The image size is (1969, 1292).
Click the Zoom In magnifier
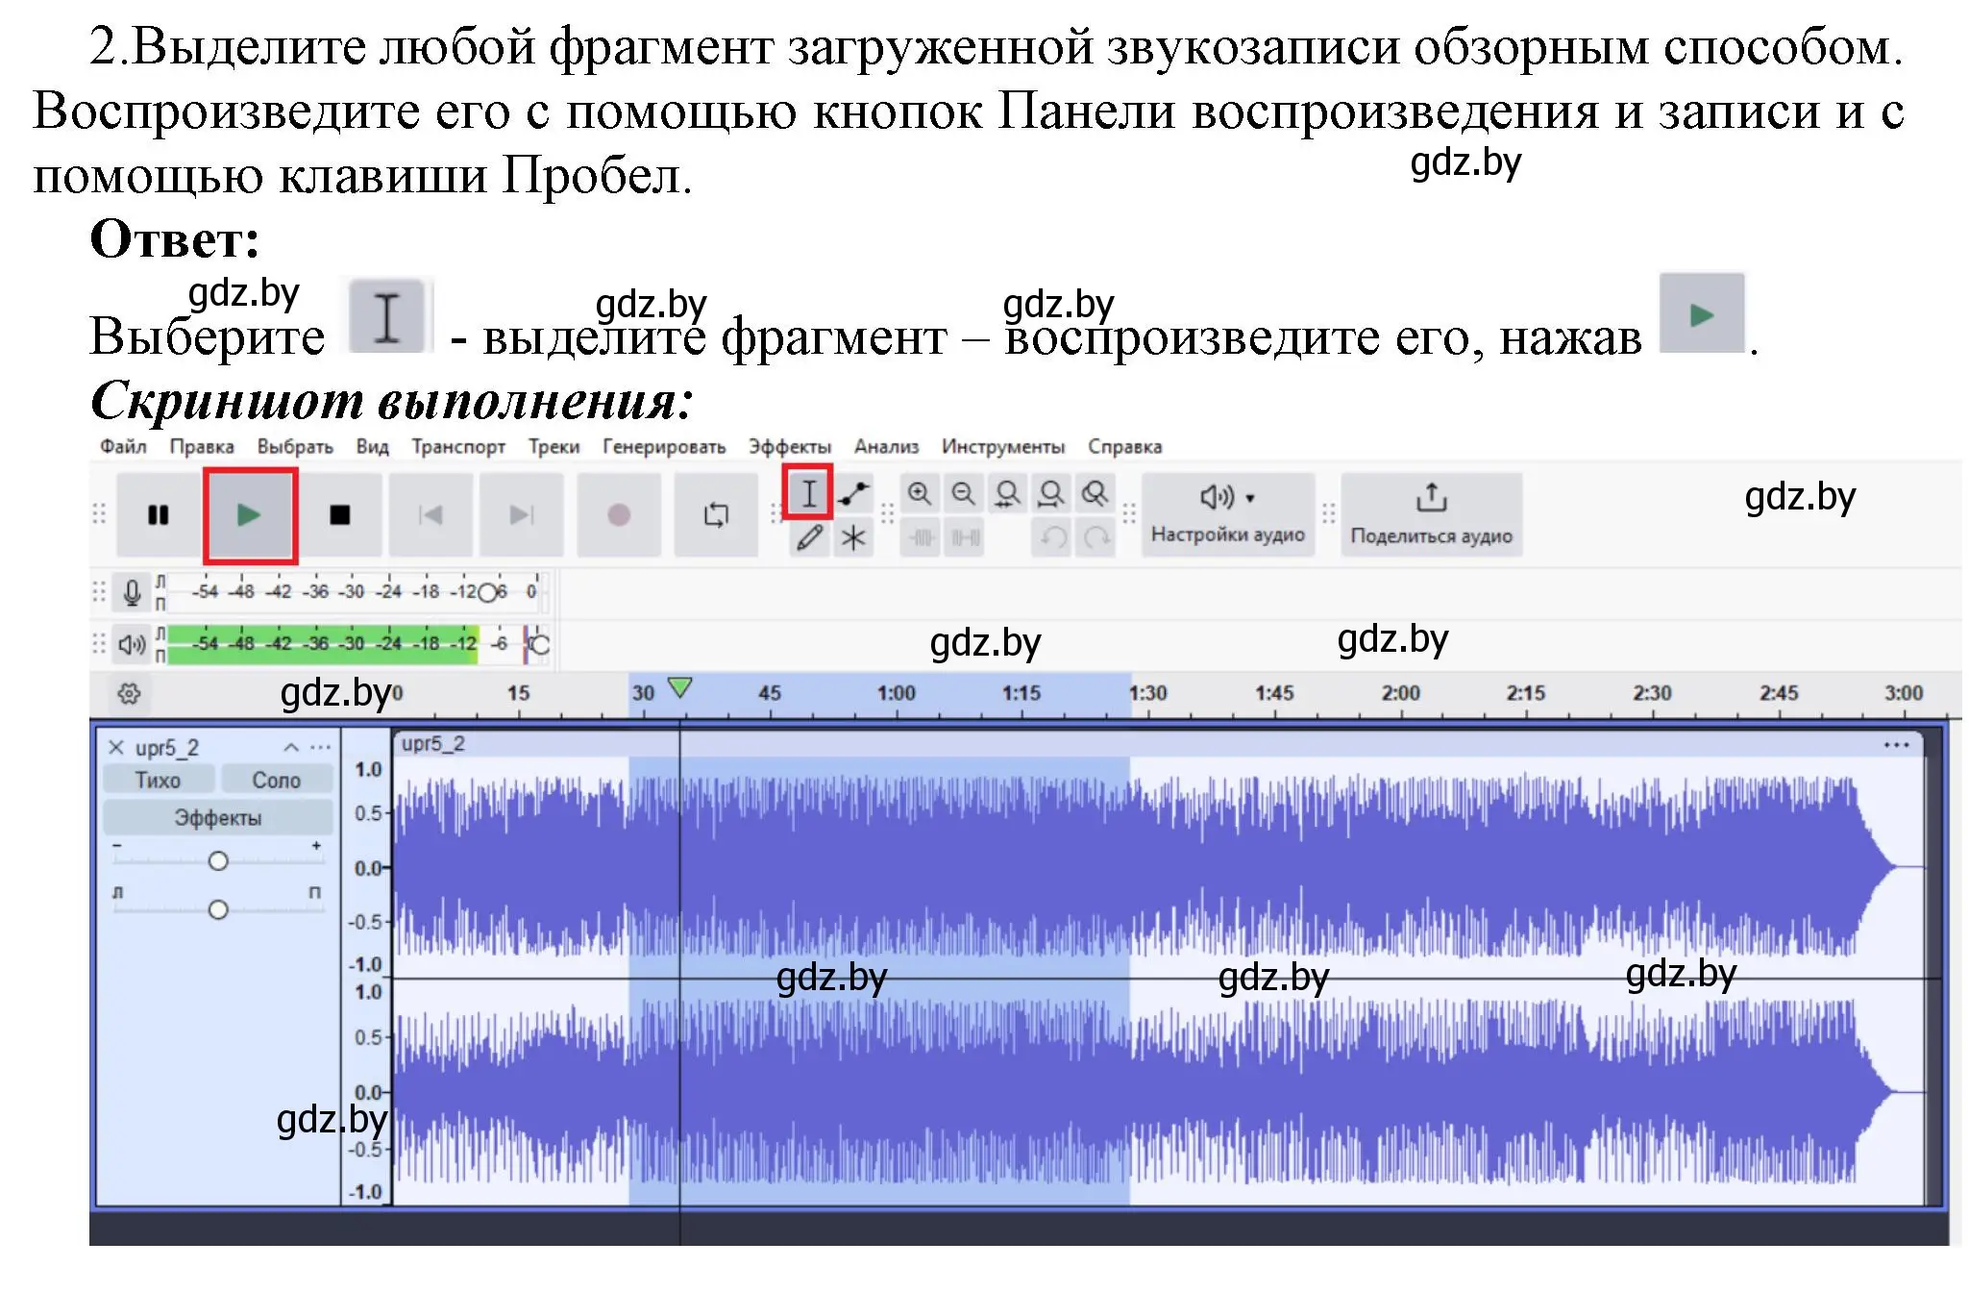click(920, 494)
